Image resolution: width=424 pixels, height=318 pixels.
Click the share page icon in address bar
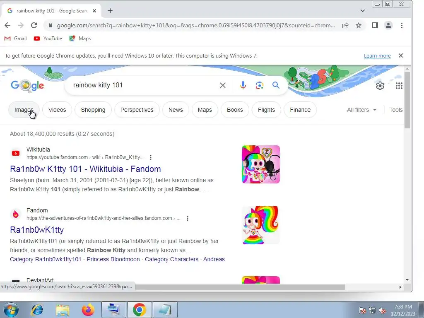(345, 25)
